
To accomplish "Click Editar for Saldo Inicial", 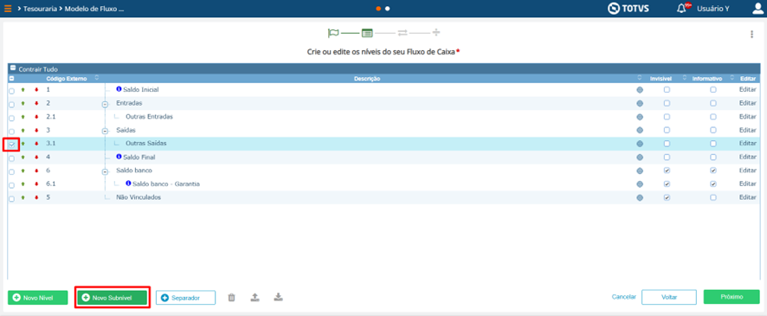I will click(x=748, y=90).
